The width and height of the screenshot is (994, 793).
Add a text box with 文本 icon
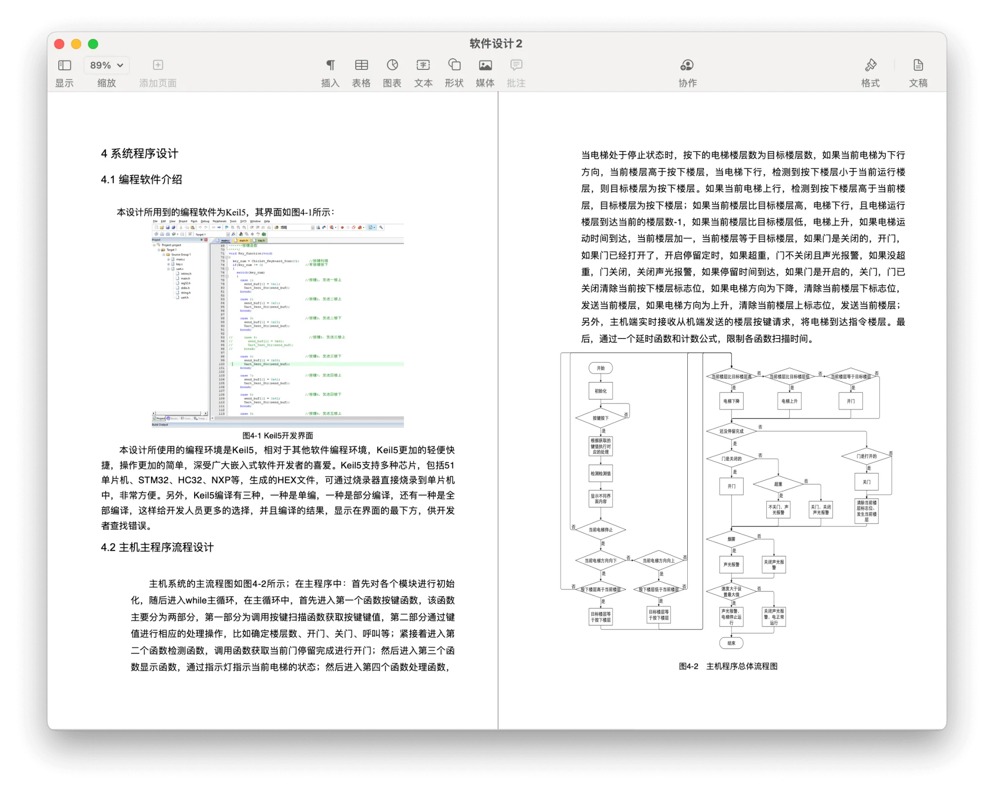pyautogui.click(x=423, y=65)
